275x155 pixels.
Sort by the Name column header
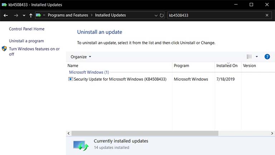(119, 66)
